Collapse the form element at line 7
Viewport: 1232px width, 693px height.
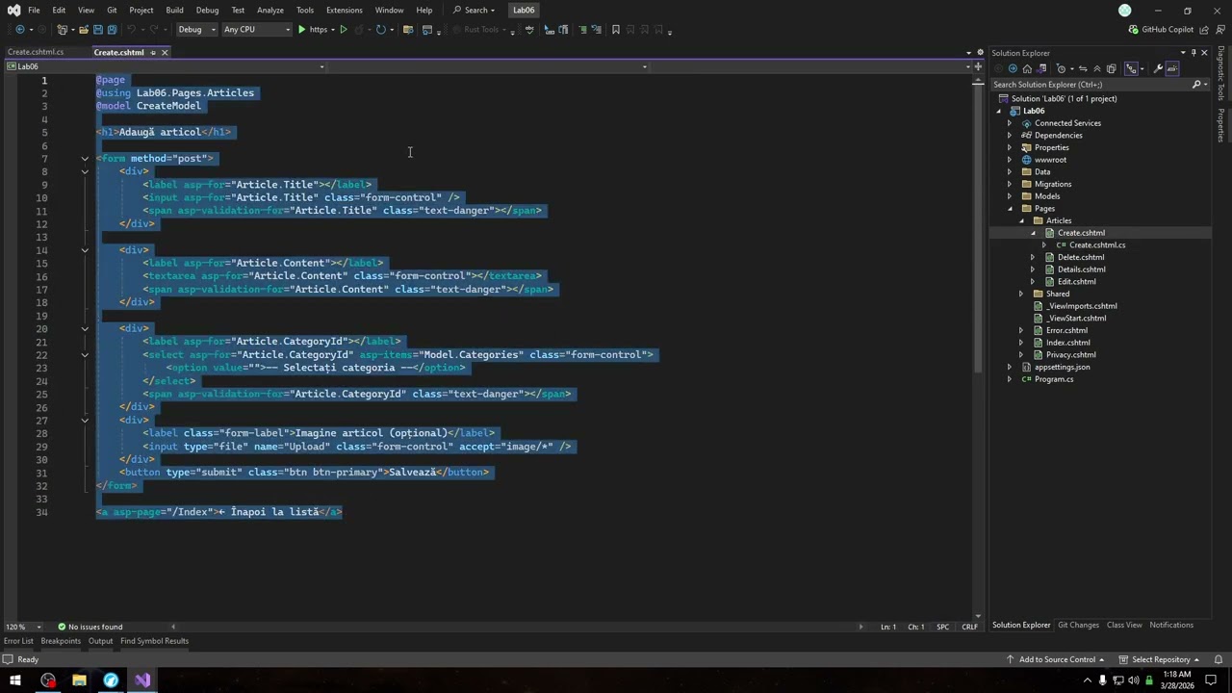[85, 158]
